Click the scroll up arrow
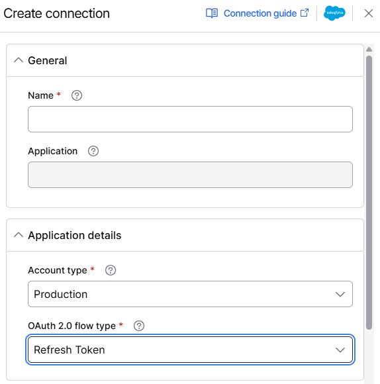Image resolution: width=380 pixels, height=384 pixels. tap(369, 50)
